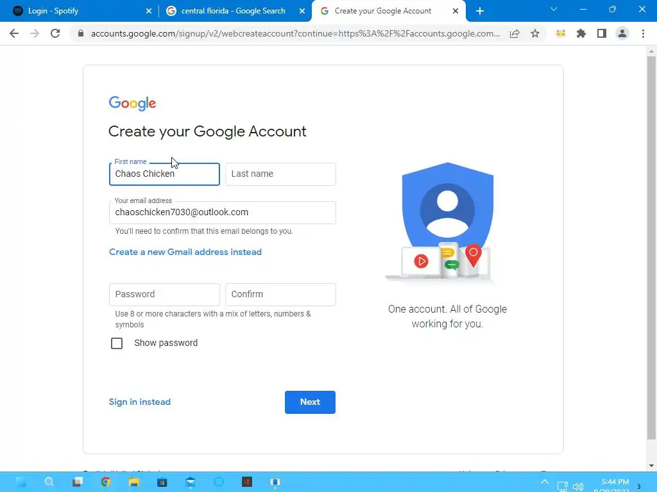657x492 pixels.
Task: Go forward using the forward arrow
Action: [35, 33]
